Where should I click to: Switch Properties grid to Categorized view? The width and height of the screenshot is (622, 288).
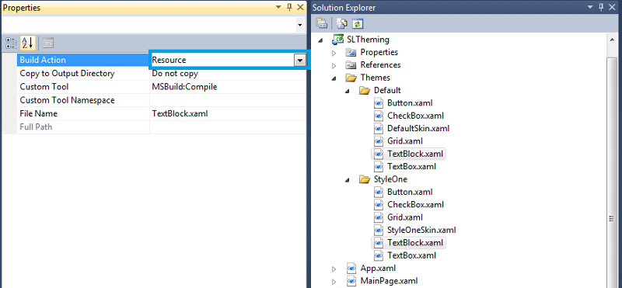[x=11, y=43]
